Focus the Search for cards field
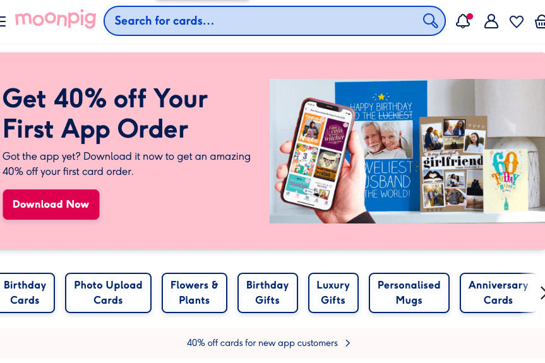Screen dimensions: 545x363 (x=275, y=21)
